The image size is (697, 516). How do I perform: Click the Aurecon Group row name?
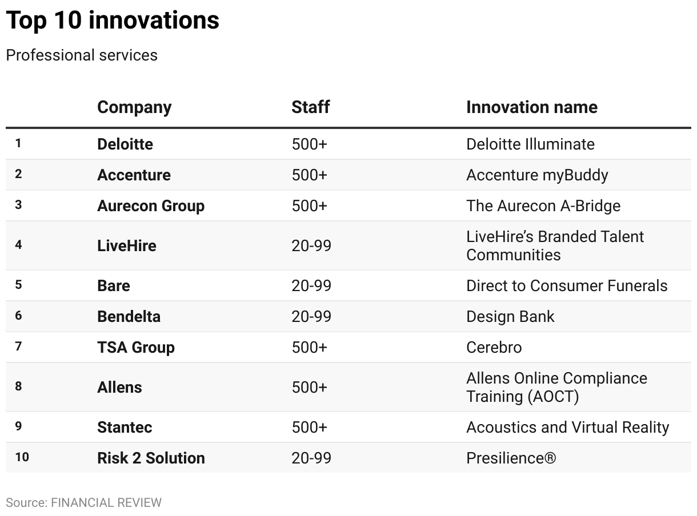click(x=151, y=205)
